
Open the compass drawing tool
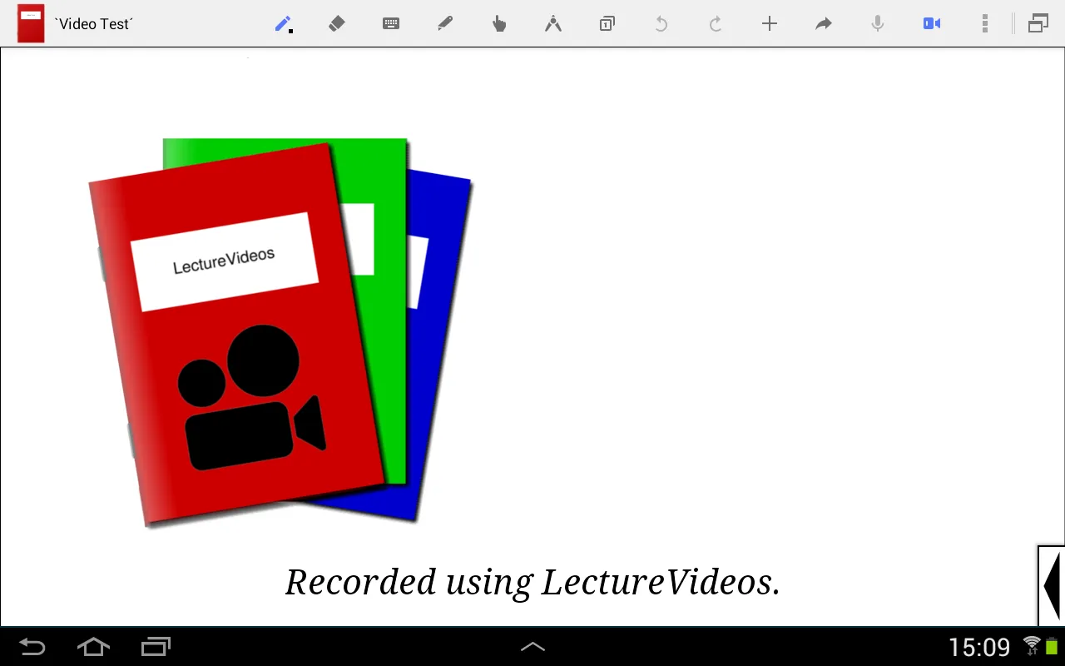(x=553, y=23)
